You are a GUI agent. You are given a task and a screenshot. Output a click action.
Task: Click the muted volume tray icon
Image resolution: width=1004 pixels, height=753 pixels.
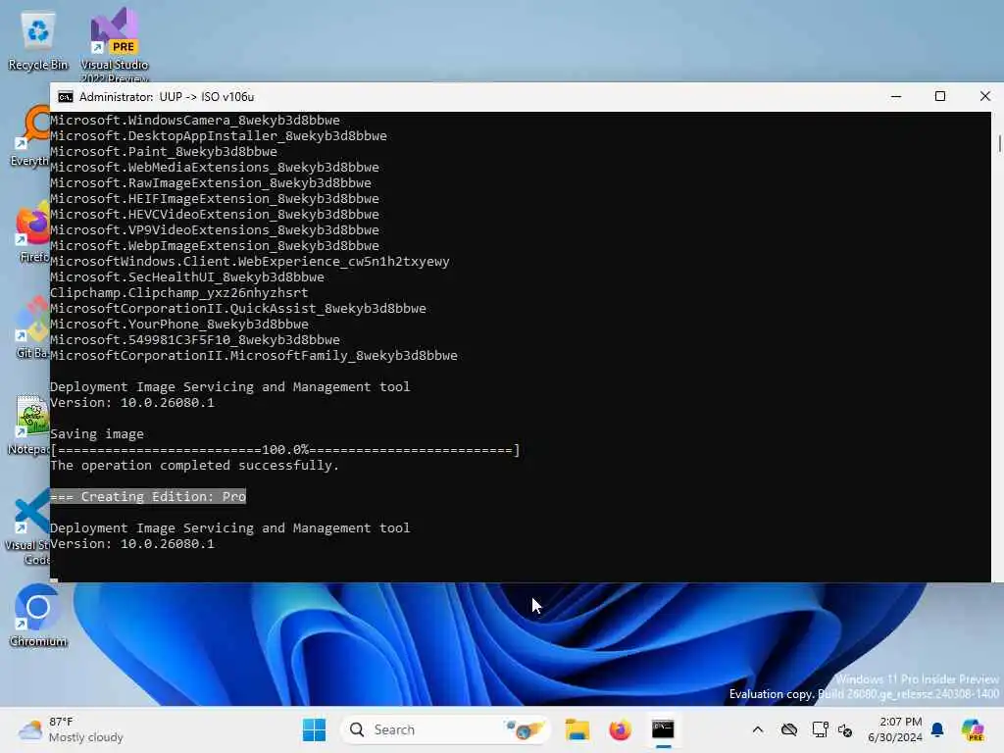tap(845, 729)
